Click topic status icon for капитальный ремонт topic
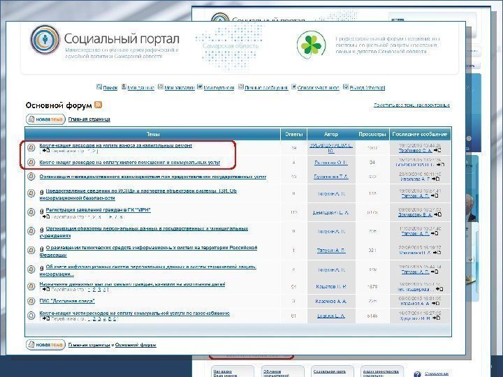Viewport: 503px width, 377px height. pos(31,148)
